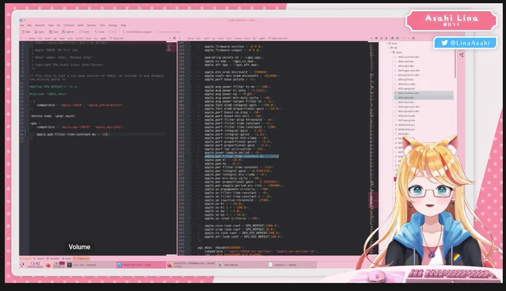This screenshot has height=291, width=506.
Task: Switch to Konsole task in taskbar
Action: pyautogui.click(x=92, y=265)
